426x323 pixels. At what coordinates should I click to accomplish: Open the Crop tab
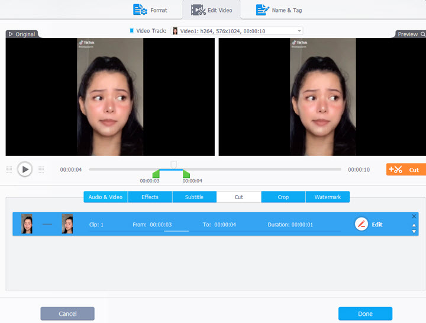[x=283, y=197]
